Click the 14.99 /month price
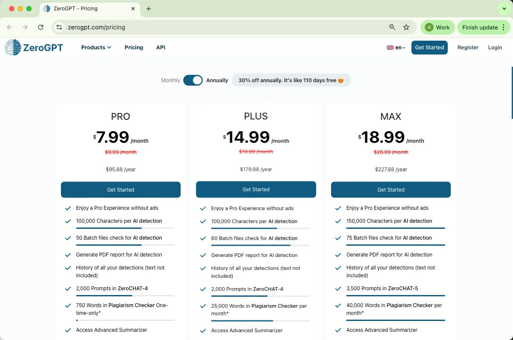This screenshot has width=513, height=340. pyautogui.click(x=256, y=137)
